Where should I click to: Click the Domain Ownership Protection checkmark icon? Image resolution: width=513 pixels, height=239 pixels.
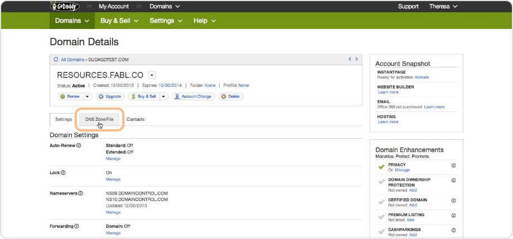pyautogui.click(x=381, y=182)
